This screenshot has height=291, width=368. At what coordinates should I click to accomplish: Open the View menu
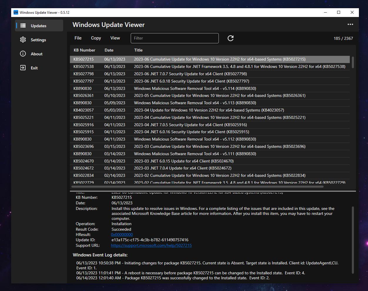click(115, 38)
